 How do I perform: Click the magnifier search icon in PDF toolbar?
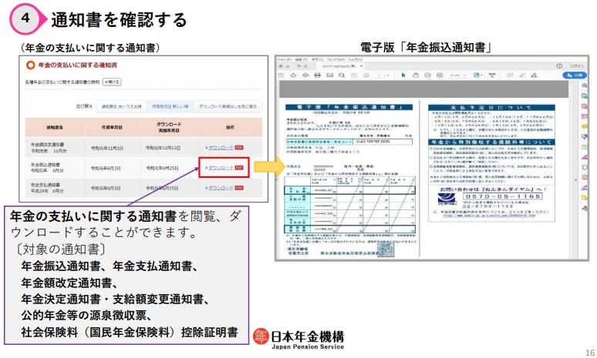pyautogui.click(x=342, y=75)
